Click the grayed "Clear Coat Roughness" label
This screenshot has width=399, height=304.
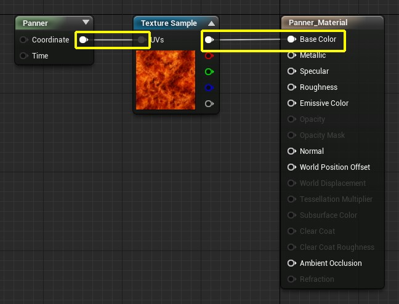[337, 247]
